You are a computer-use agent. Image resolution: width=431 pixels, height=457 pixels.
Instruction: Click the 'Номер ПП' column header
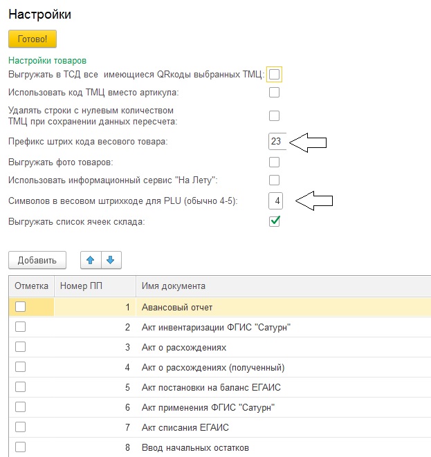pos(82,286)
